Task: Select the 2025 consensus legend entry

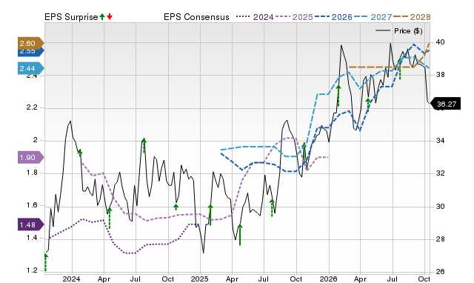Action: click(x=294, y=17)
